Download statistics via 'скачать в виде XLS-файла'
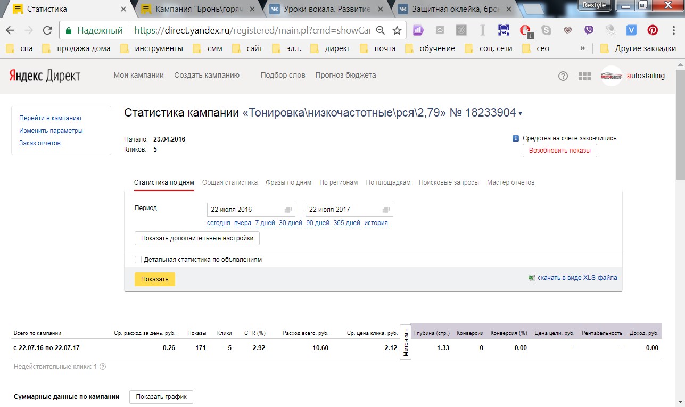Viewport: 685px width, 407px height. click(577, 278)
